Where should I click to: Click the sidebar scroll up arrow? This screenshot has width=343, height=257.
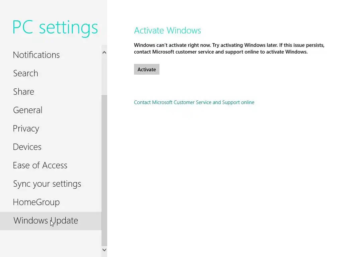pyautogui.click(x=105, y=53)
